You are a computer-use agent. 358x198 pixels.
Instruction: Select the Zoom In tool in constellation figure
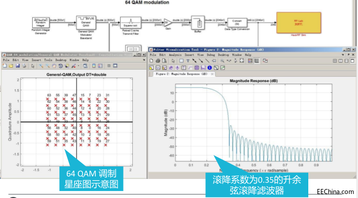pos(41,66)
